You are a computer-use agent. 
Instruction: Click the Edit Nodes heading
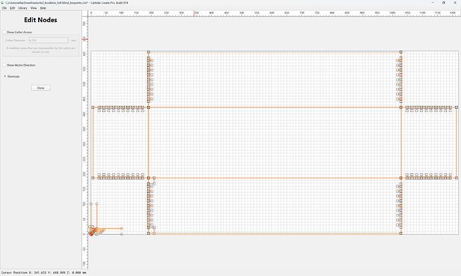[41, 20]
